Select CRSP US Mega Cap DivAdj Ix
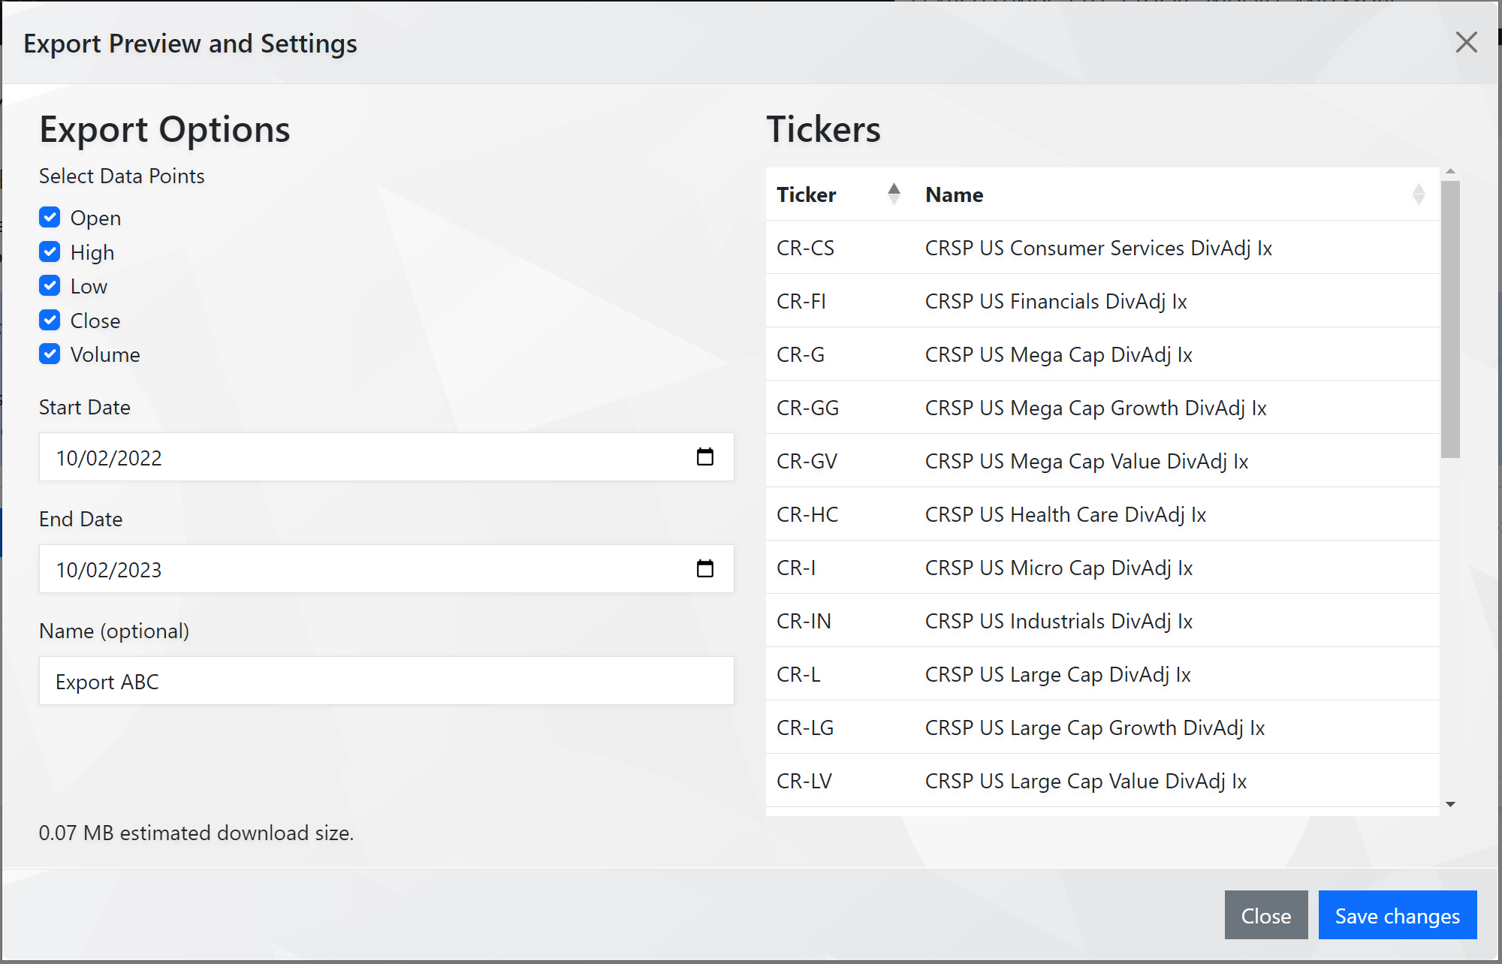This screenshot has height=964, width=1502. 1059,354
